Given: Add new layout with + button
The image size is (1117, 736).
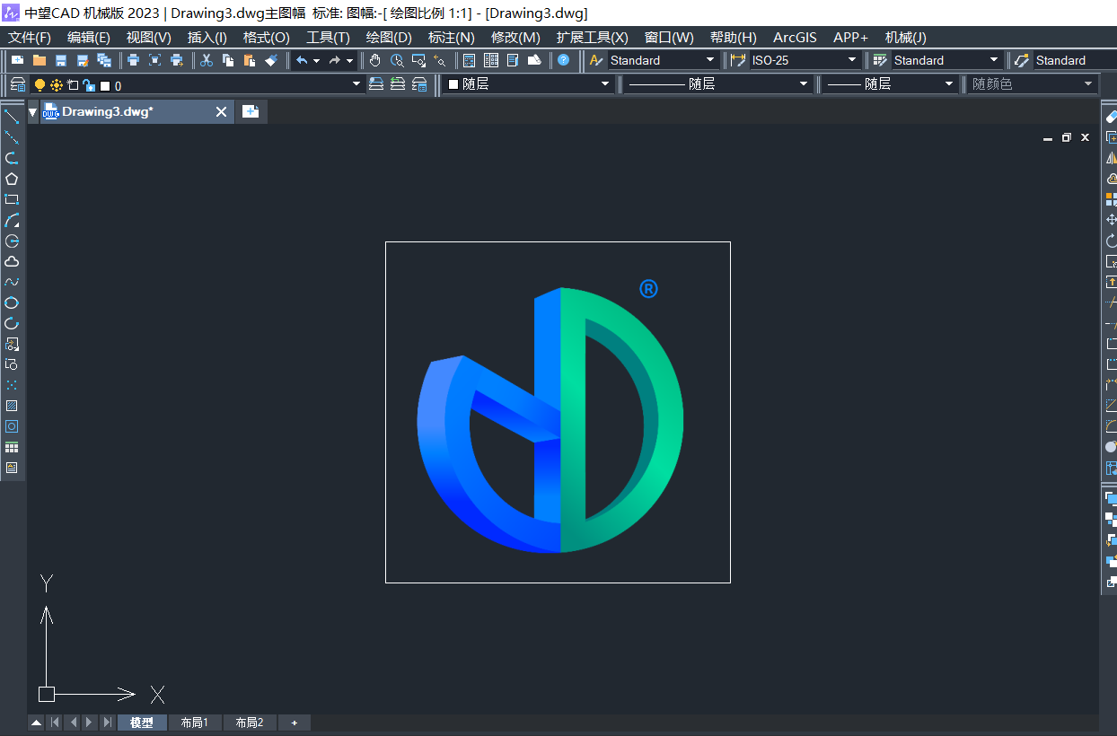Looking at the screenshot, I should pyautogui.click(x=294, y=723).
